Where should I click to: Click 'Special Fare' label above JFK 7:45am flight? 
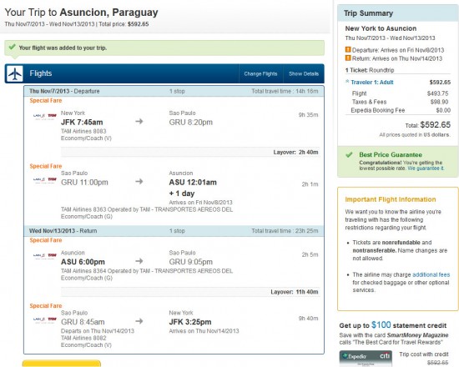[46, 100]
